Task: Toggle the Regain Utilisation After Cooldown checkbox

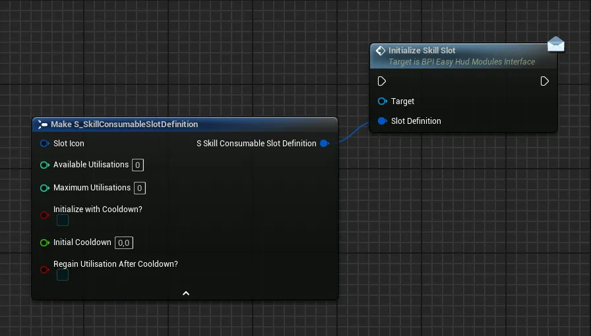Action: tap(63, 275)
